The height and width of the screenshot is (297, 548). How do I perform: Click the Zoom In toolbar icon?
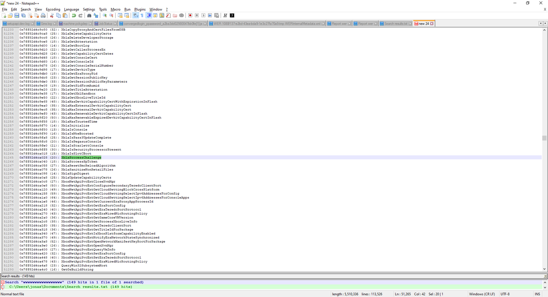tap(105, 16)
